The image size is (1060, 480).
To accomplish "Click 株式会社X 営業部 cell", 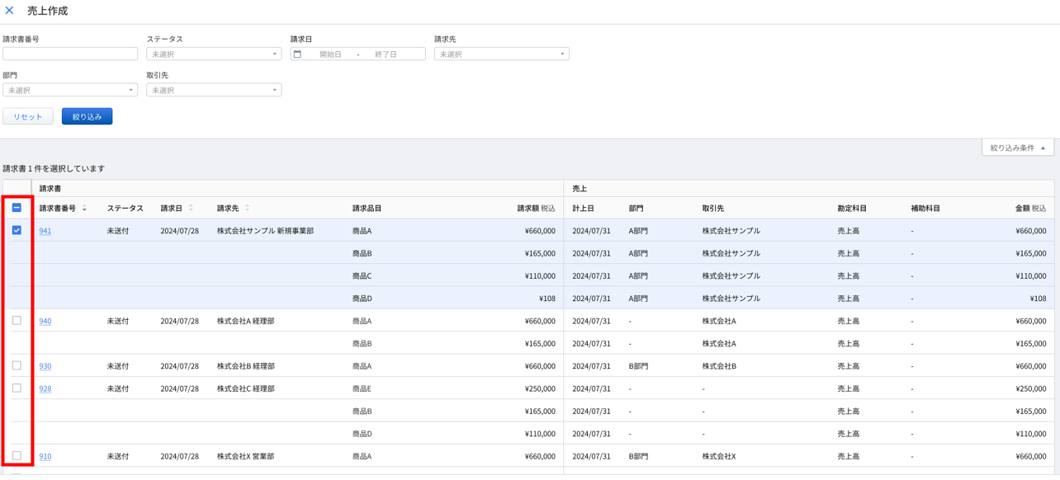I will [x=245, y=456].
